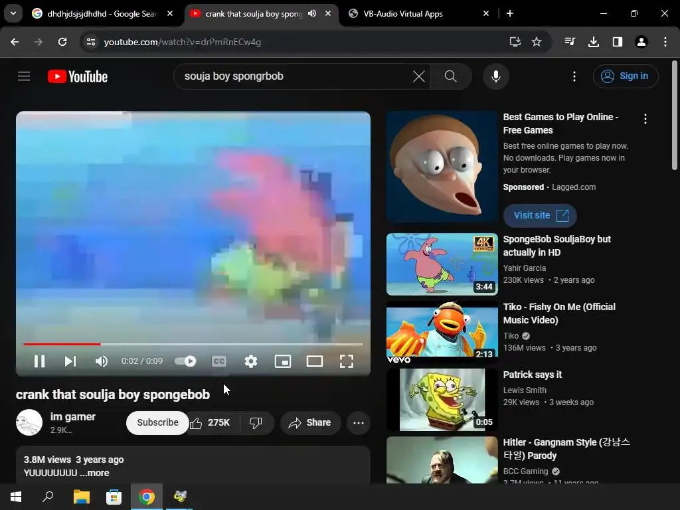This screenshot has height=510, width=680.
Task: Reload the current page
Action: pos(62,42)
